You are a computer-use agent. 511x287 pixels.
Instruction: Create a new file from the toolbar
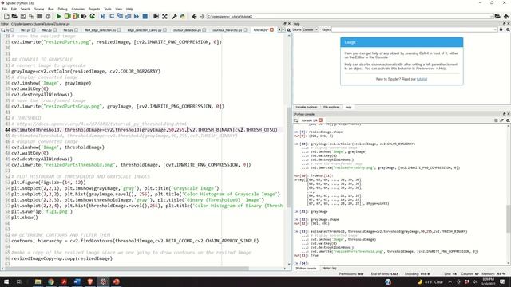coord(6,16)
